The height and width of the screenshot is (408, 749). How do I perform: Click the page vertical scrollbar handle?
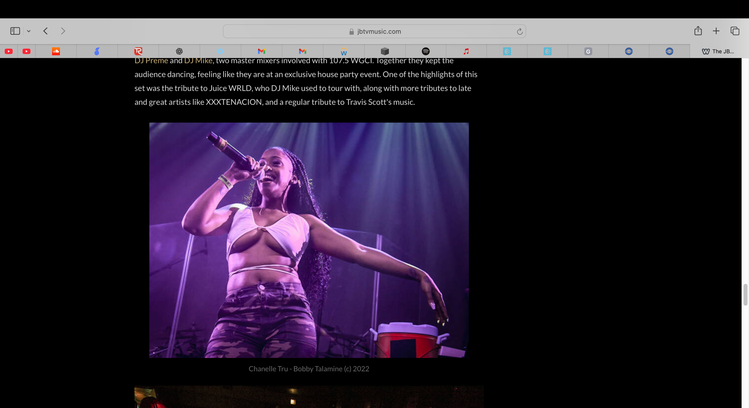(745, 294)
